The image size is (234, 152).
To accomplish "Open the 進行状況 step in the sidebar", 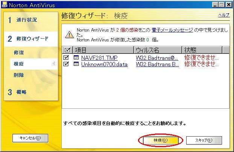I will [27, 20].
